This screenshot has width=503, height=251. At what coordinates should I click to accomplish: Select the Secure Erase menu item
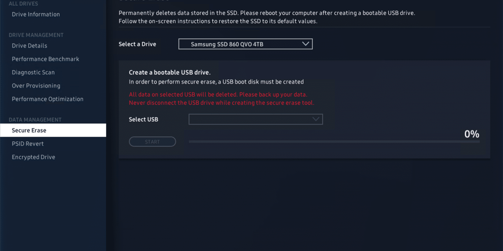(x=53, y=130)
